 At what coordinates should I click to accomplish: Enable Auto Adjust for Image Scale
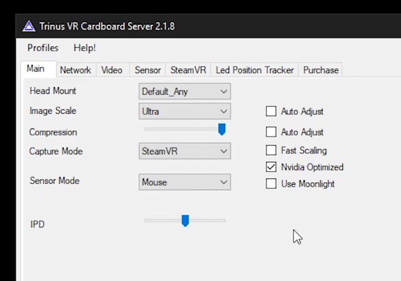(x=271, y=112)
